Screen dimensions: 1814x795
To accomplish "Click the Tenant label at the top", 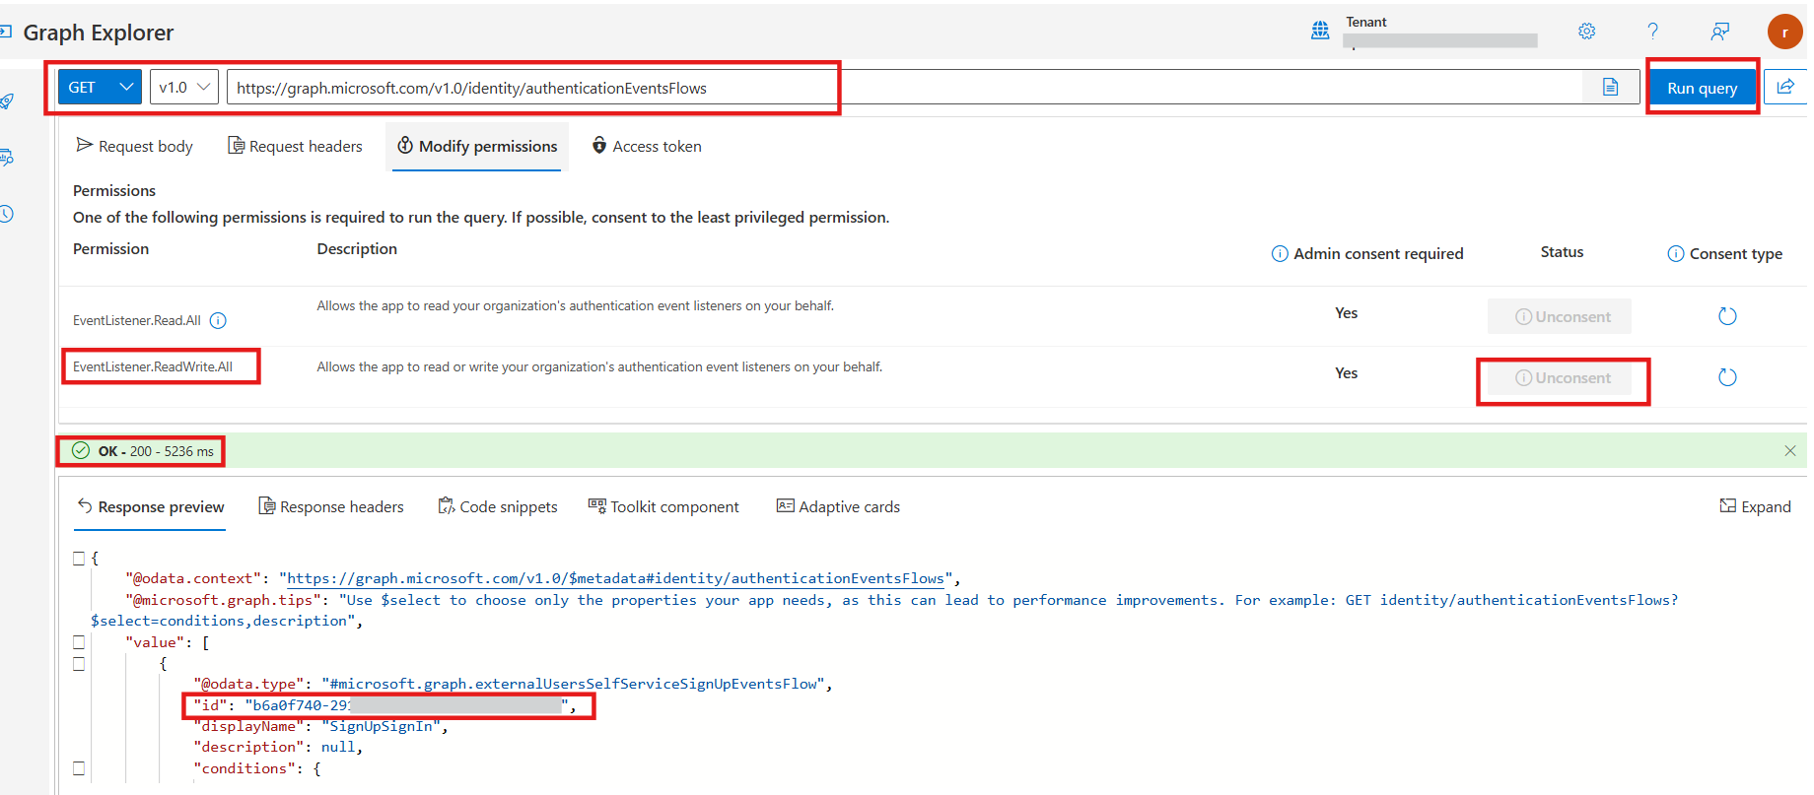I will pos(1366,22).
